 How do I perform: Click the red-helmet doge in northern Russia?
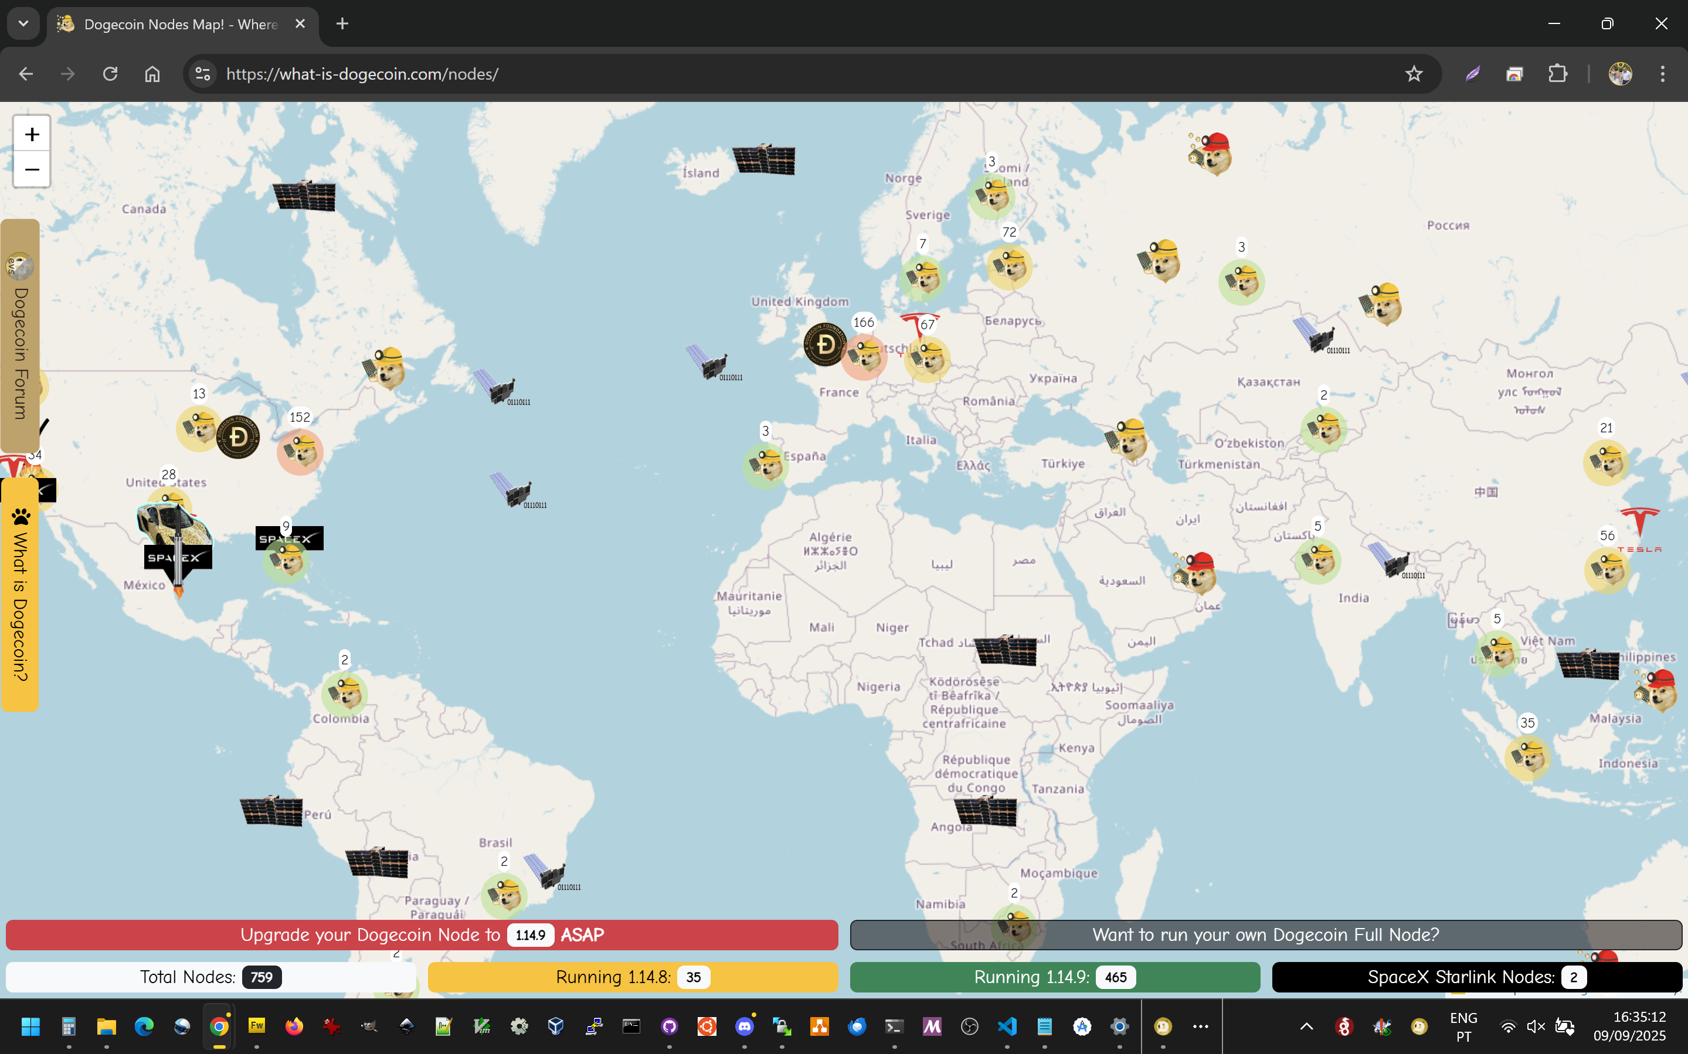pyautogui.click(x=1211, y=154)
